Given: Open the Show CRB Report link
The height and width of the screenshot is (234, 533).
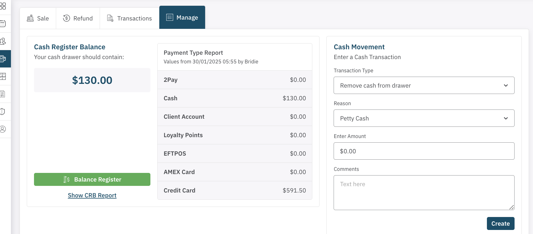Looking at the screenshot, I should 92,195.
